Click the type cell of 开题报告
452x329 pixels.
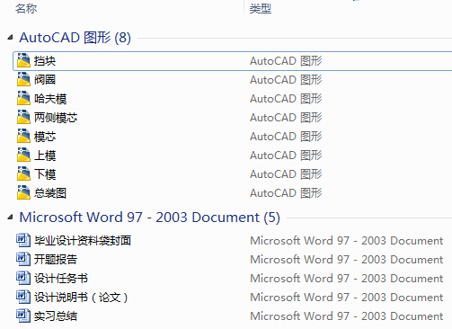(x=347, y=259)
